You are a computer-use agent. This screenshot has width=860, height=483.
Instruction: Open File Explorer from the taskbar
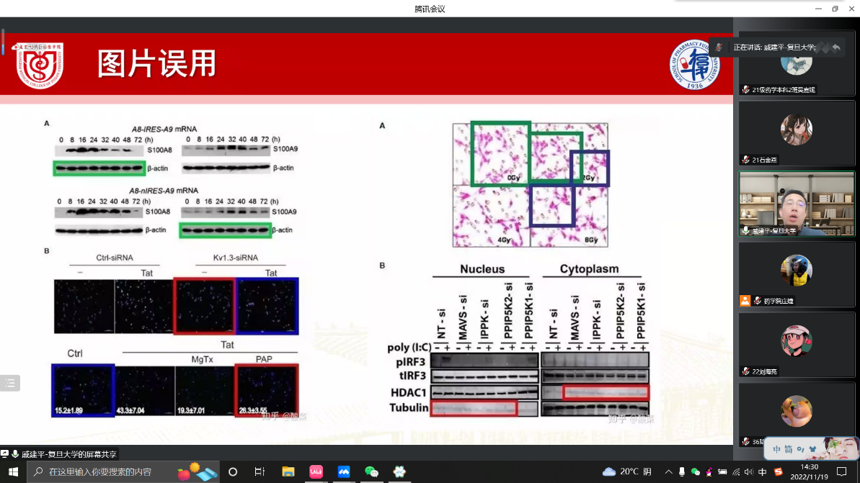[288, 471]
